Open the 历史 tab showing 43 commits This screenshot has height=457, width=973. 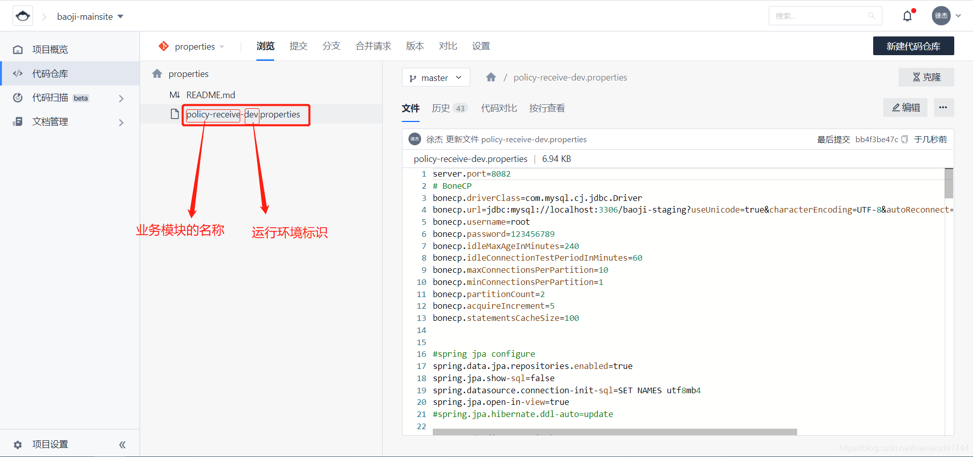pos(440,108)
